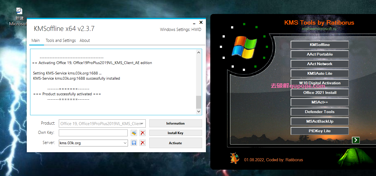Launch AAct Network from KMS Tools

pyautogui.click(x=320, y=64)
